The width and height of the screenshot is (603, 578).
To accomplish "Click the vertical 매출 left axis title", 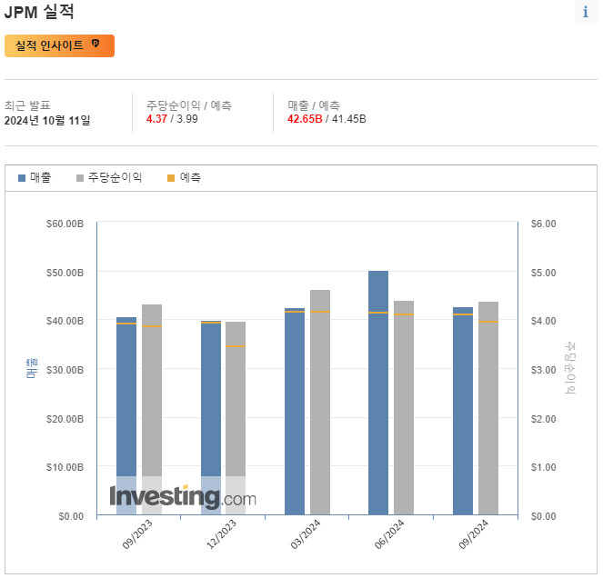I will (31, 369).
